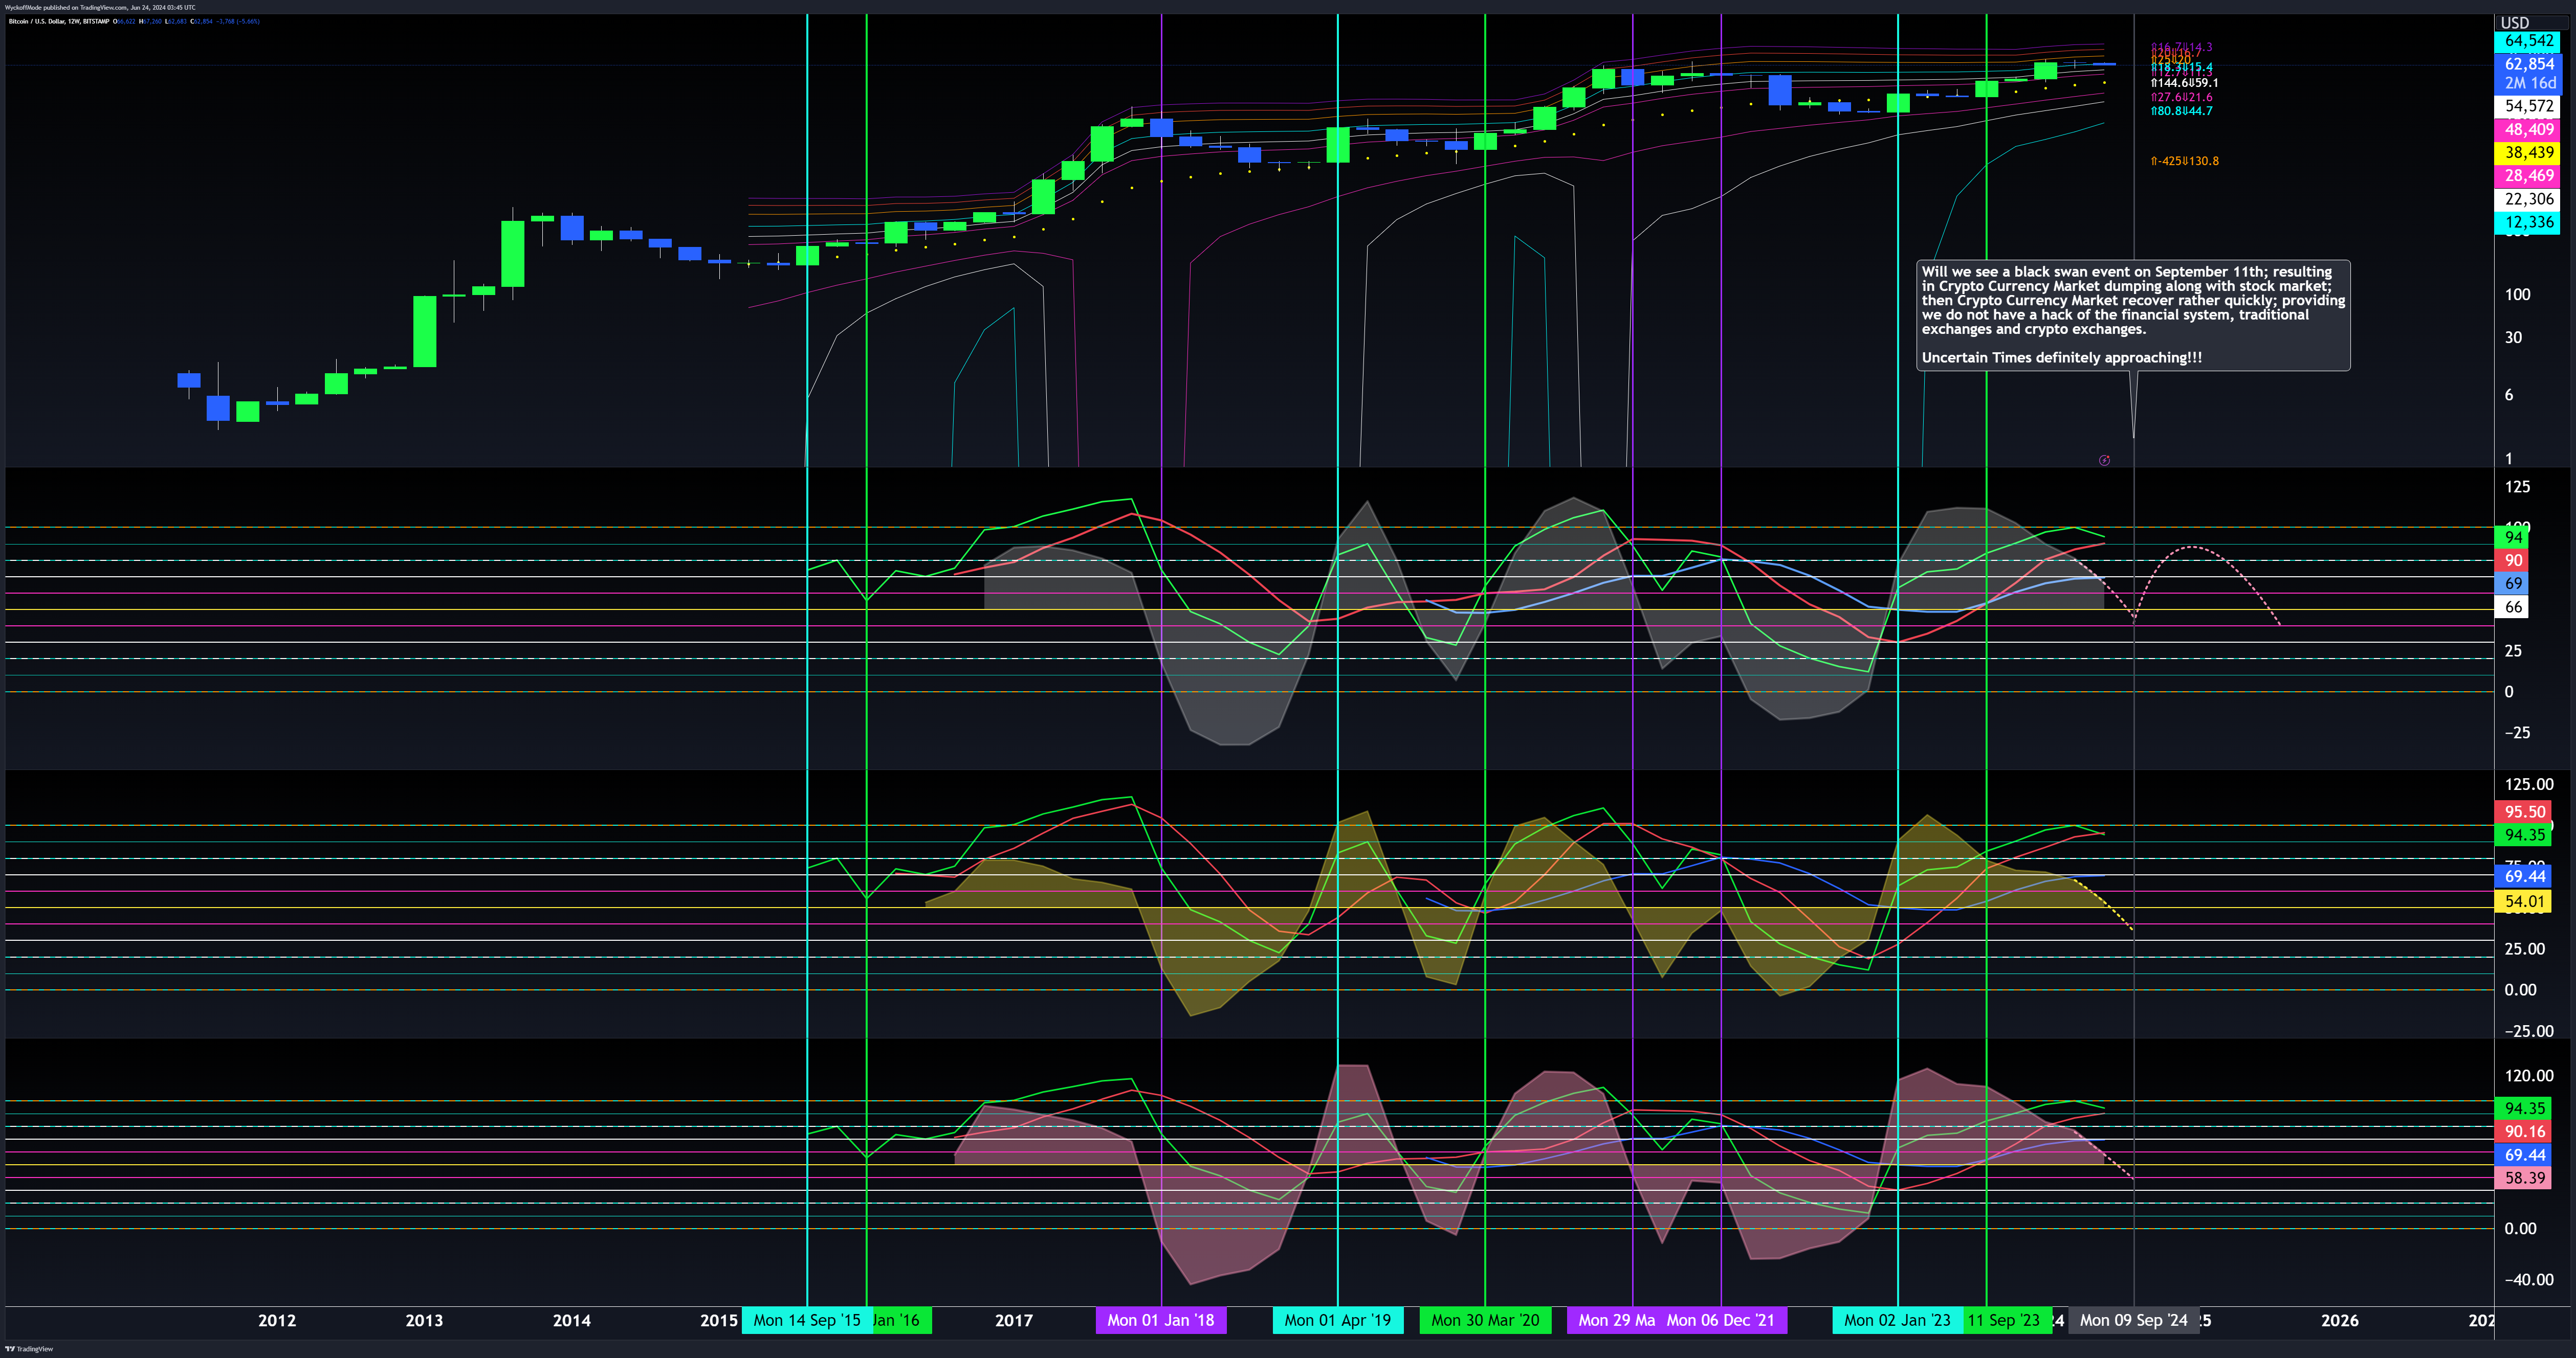Click the -40.00 scale label of bottom oscillator
The width and height of the screenshot is (2576, 1358).
click(2529, 1279)
